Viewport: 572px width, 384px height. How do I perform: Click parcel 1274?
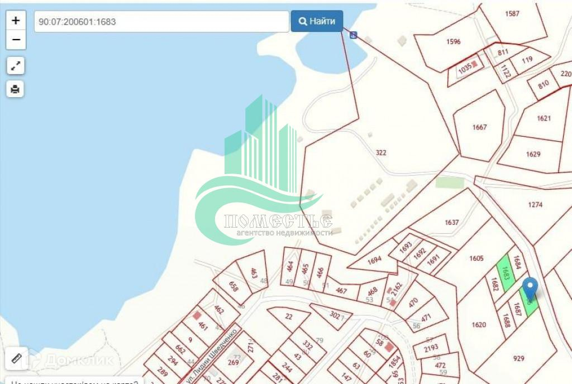coord(535,205)
